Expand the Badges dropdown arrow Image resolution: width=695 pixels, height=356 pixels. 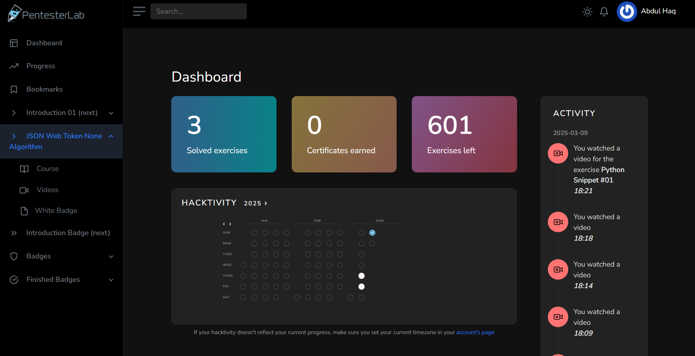coord(111,256)
